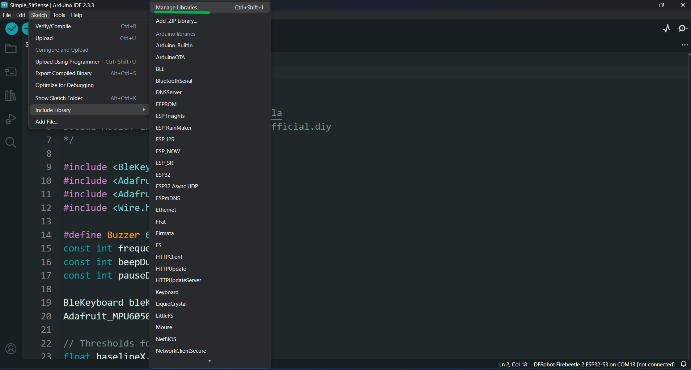The image size is (691, 370).
Task: Click the notifications bell icon
Action: (683, 364)
